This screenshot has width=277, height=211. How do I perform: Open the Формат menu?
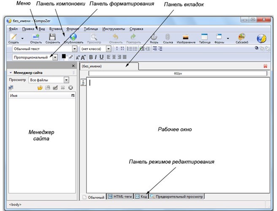[x=73, y=29]
